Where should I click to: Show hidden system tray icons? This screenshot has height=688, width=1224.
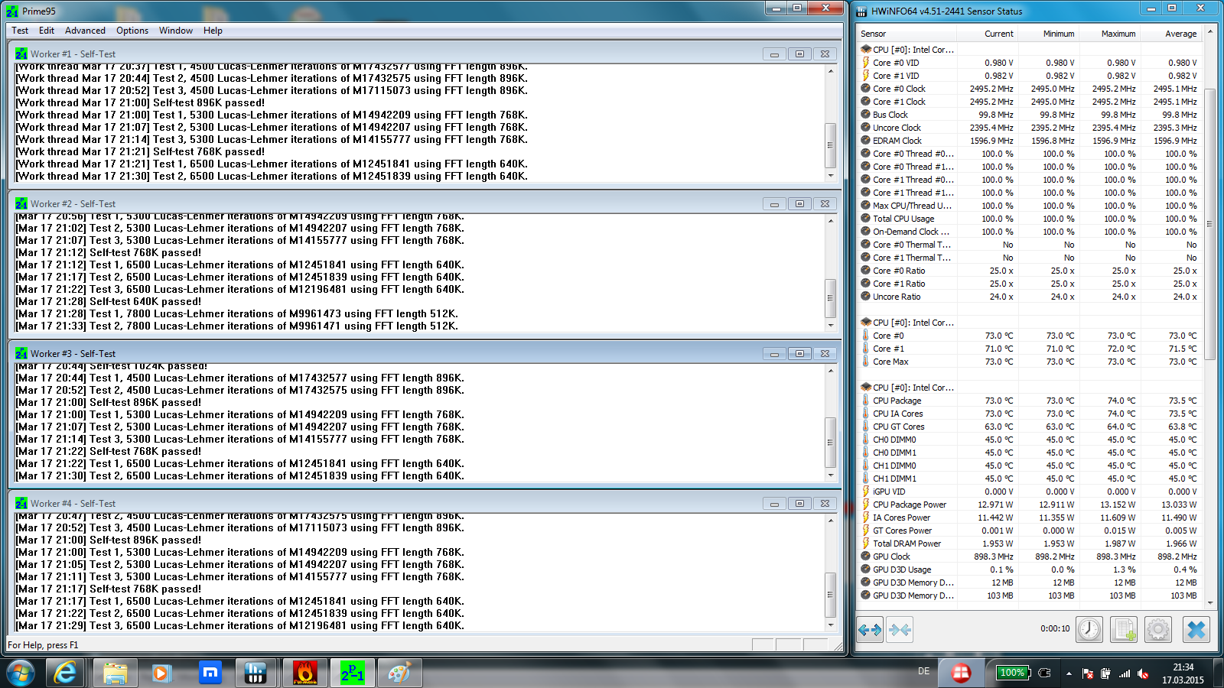coord(1069,673)
